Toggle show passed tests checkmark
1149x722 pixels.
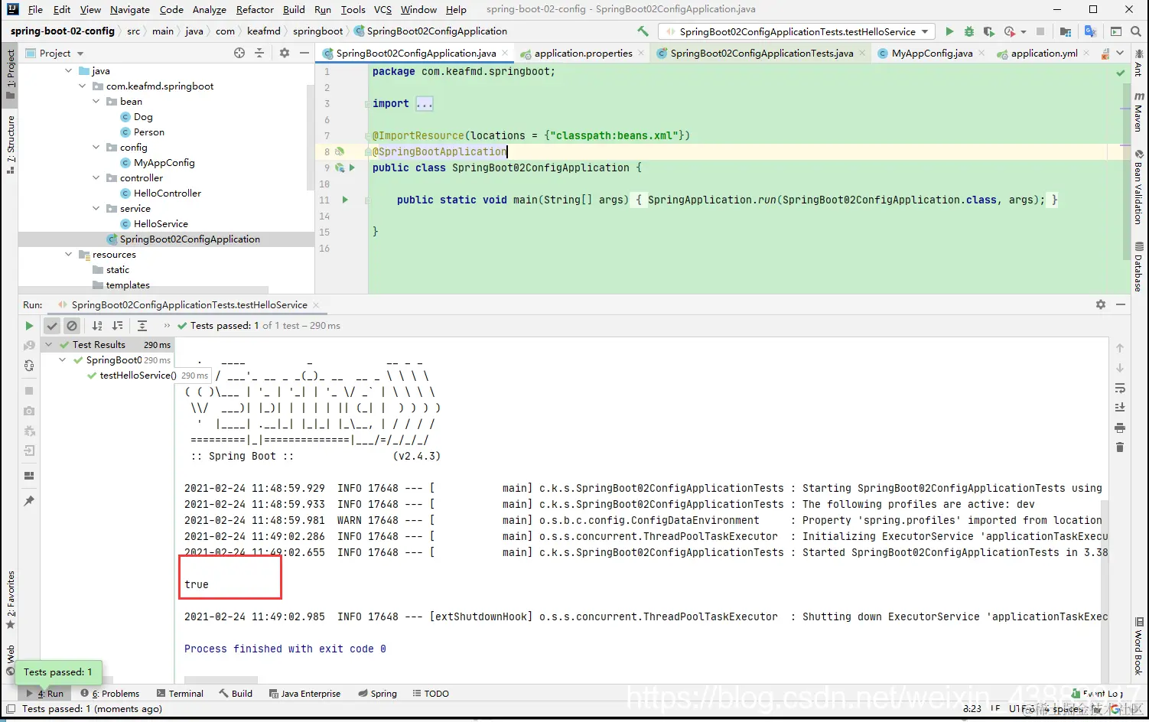coord(52,326)
